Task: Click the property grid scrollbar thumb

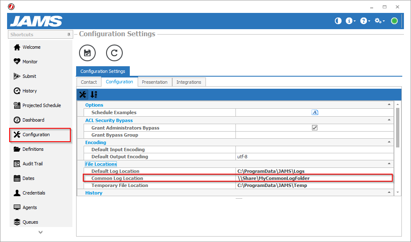Action: click(398, 127)
